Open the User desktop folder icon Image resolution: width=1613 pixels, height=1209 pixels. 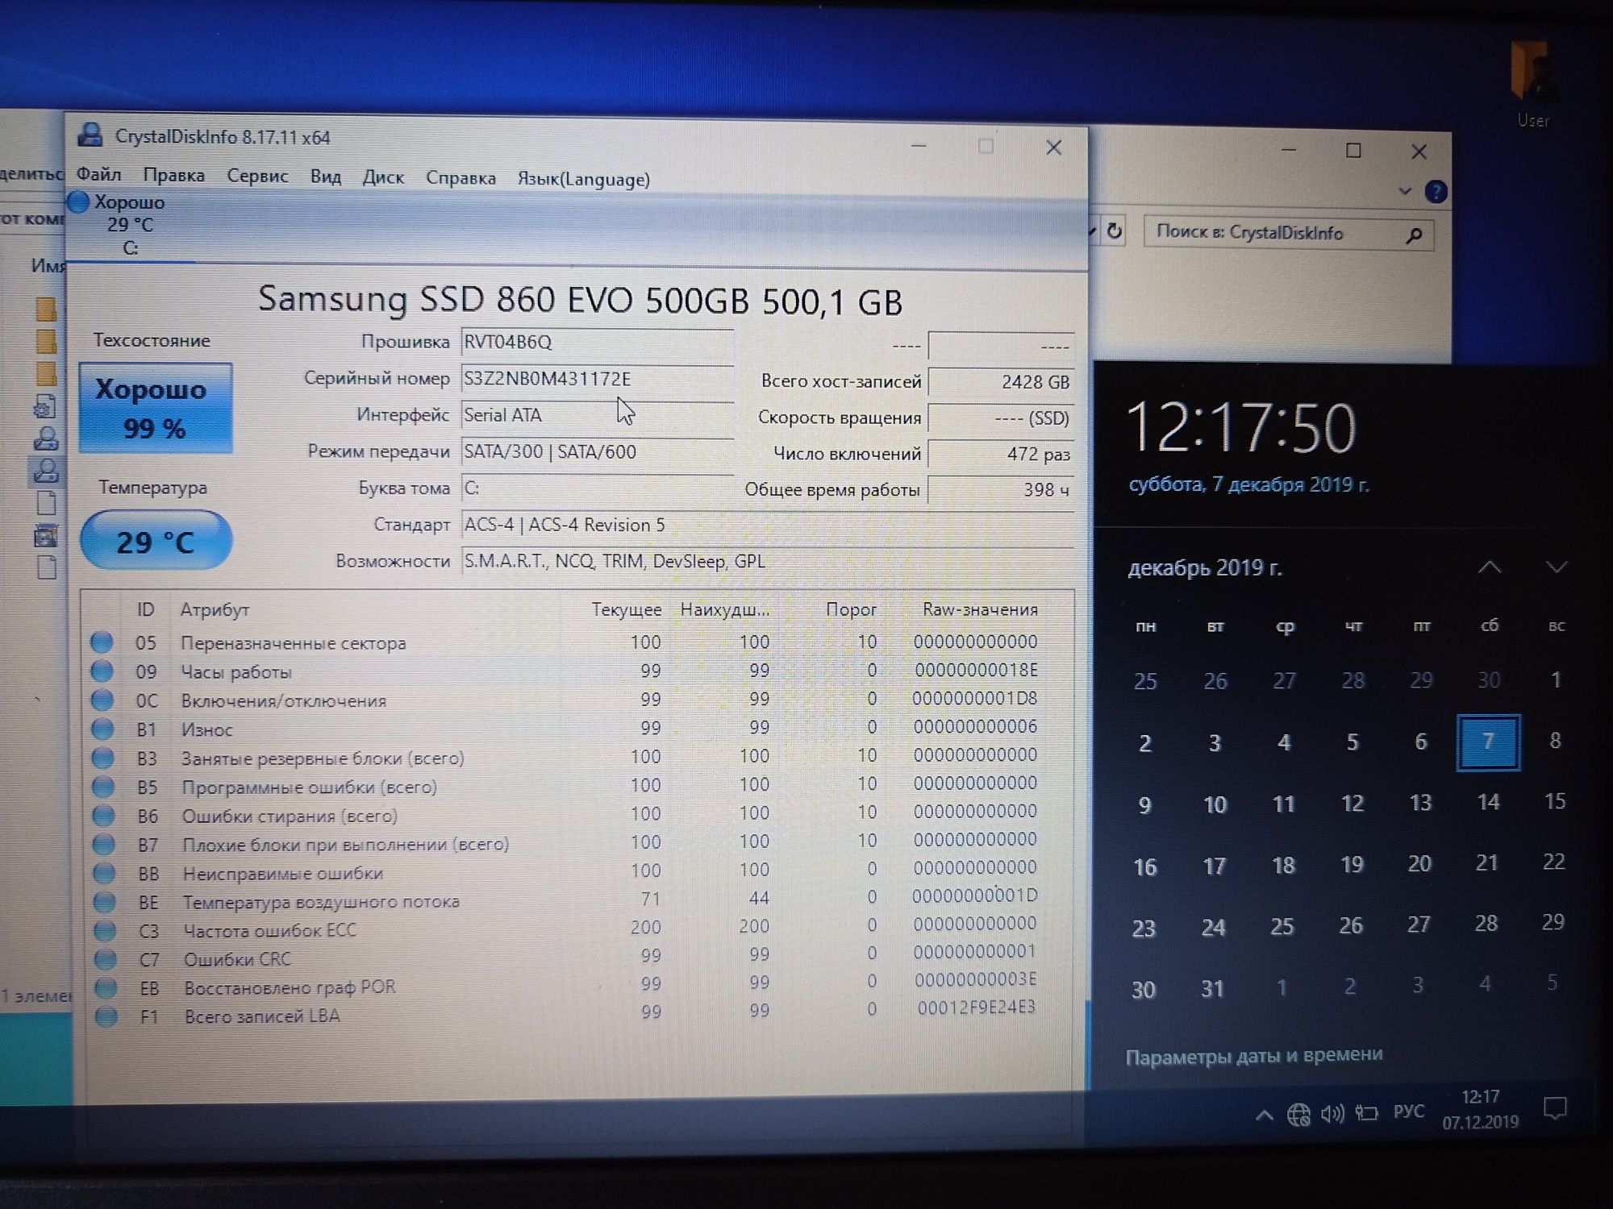(1532, 85)
